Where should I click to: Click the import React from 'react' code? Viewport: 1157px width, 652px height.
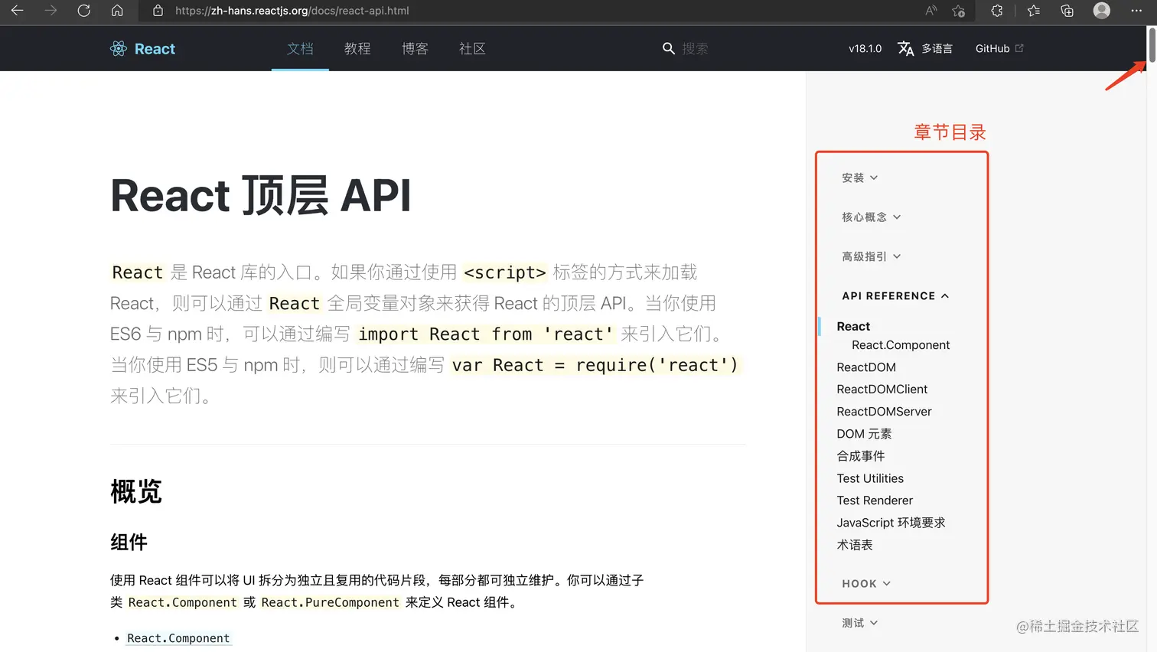click(x=486, y=334)
